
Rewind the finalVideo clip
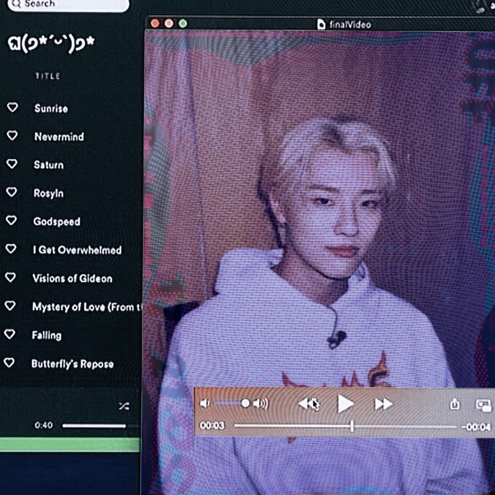coord(309,404)
